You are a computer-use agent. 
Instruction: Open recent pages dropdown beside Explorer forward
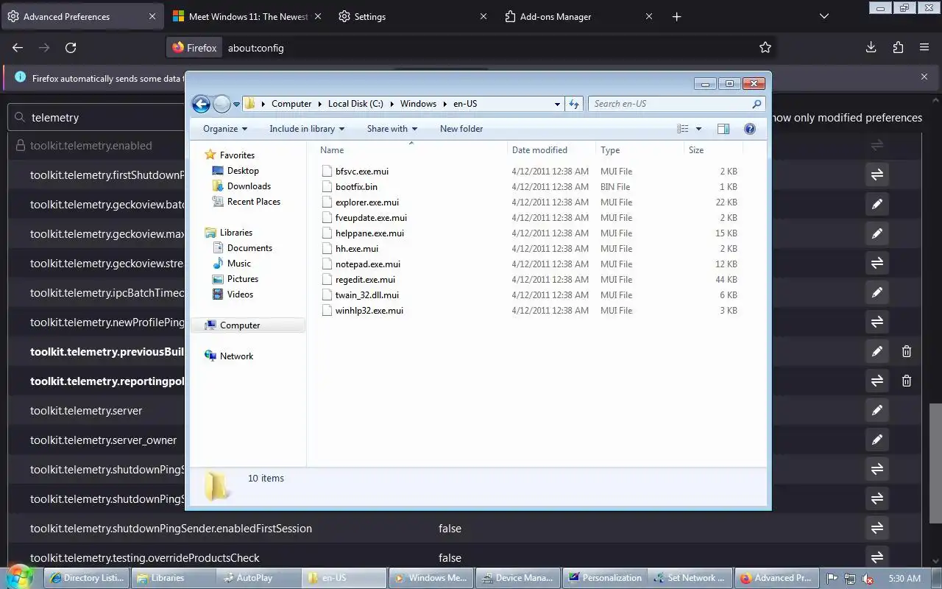236,105
